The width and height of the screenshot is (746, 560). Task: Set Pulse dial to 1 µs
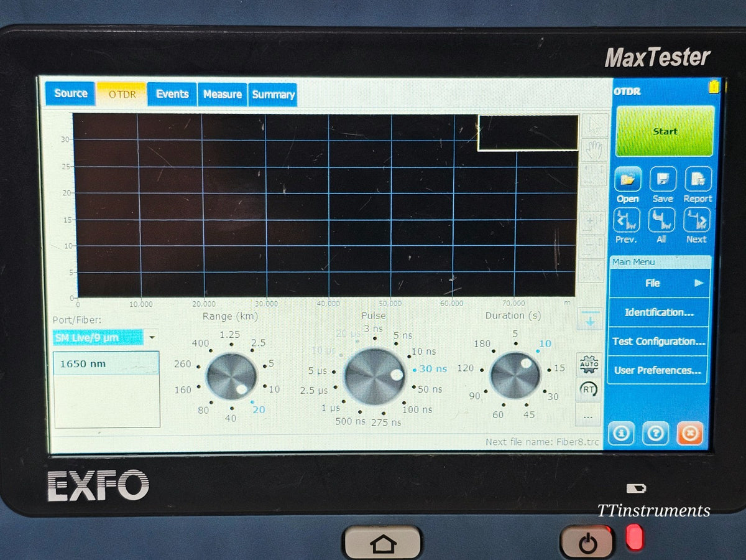tap(331, 408)
